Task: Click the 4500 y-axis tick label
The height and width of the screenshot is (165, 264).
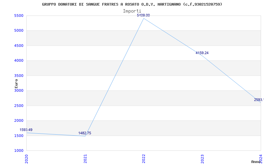Action: tap(18, 46)
